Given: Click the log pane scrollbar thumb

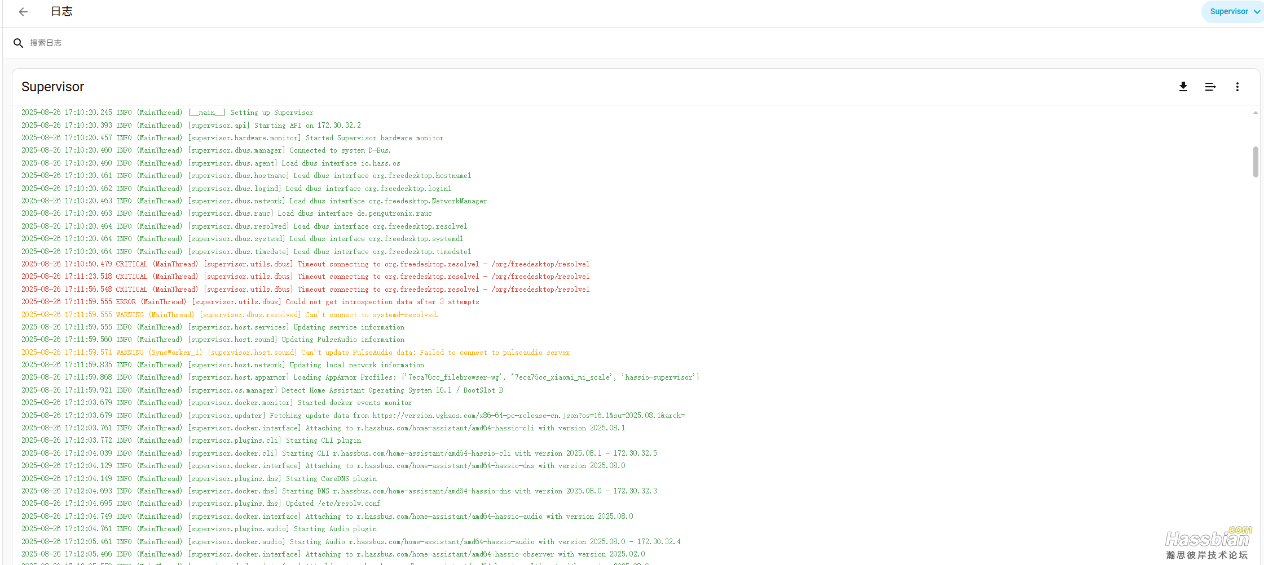Looking at the screenshot, I should coord(1256,162).
